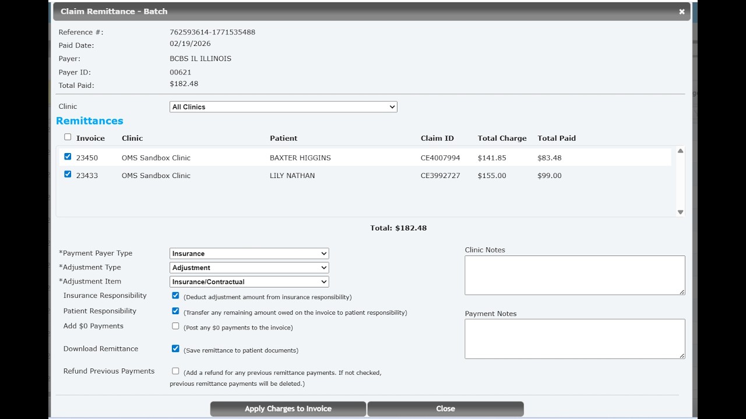746x419 pixels.
Task: Click into the Payment Notes text area
Action: 575,339
